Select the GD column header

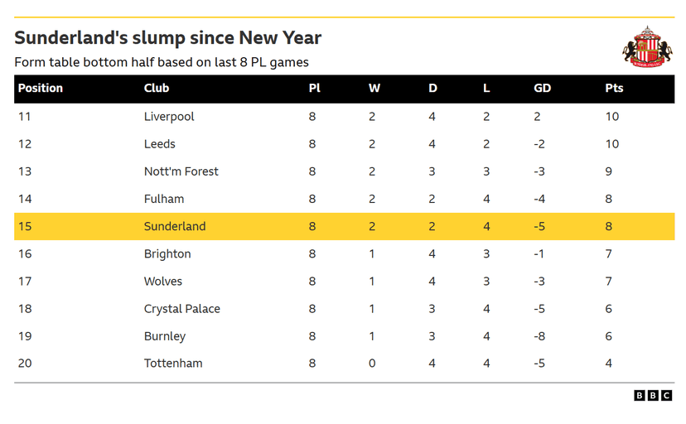(x=543, y=88)
